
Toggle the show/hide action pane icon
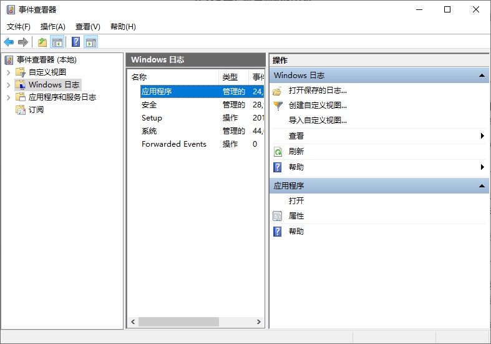click(x=91, y=42)
